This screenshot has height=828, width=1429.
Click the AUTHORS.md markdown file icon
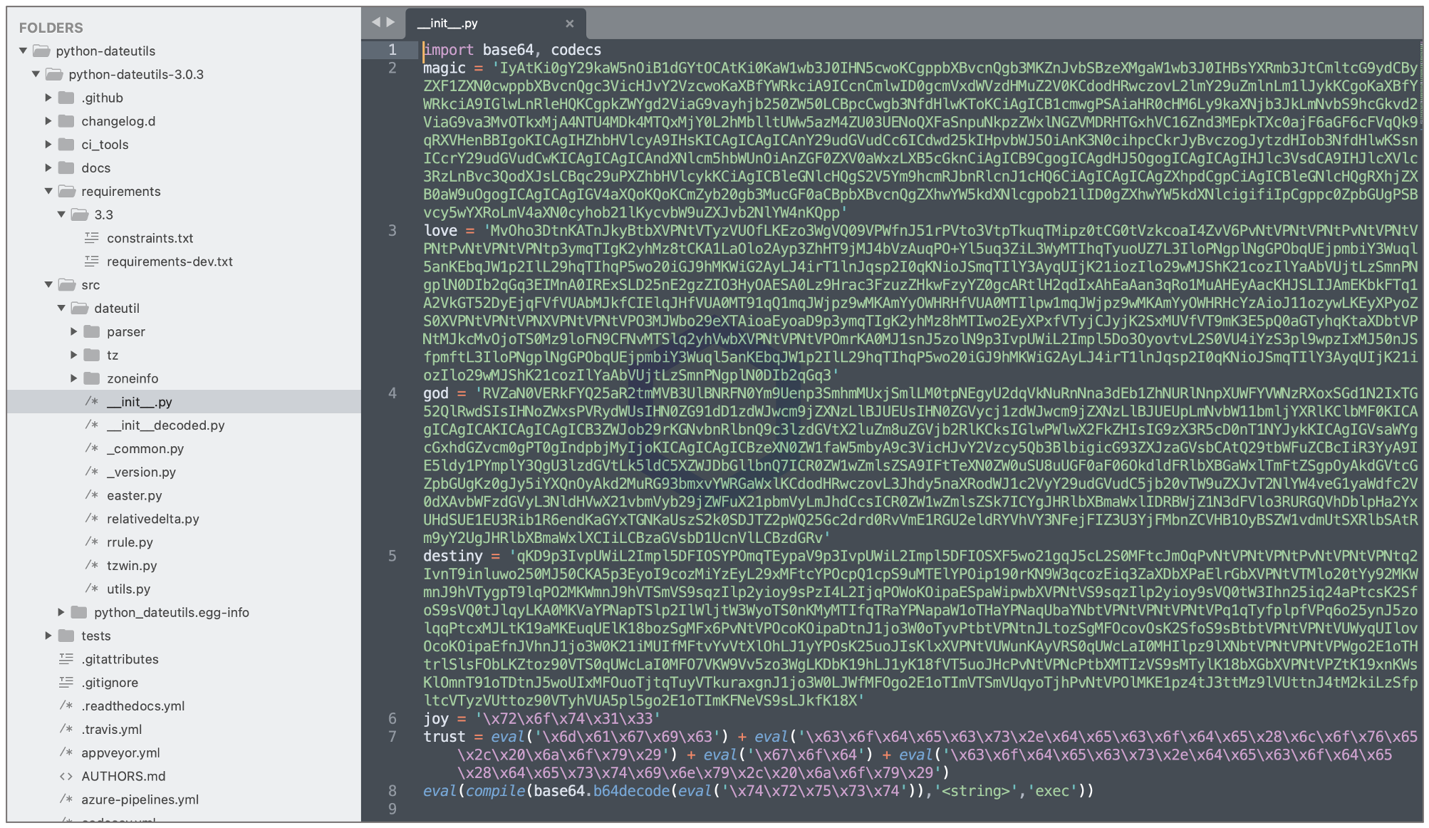[66, 776]
